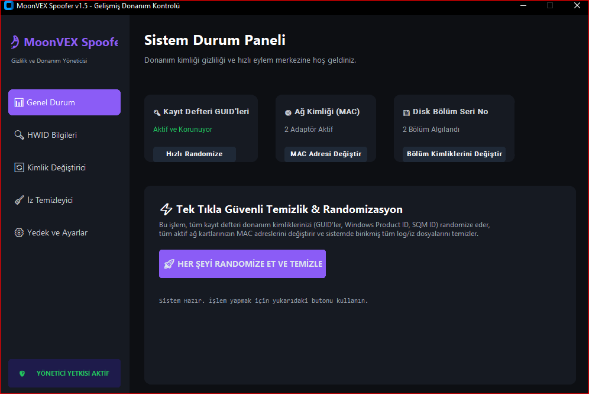
Task: Click the MoonVEX moon logo icon
Action: pos(15,42)
